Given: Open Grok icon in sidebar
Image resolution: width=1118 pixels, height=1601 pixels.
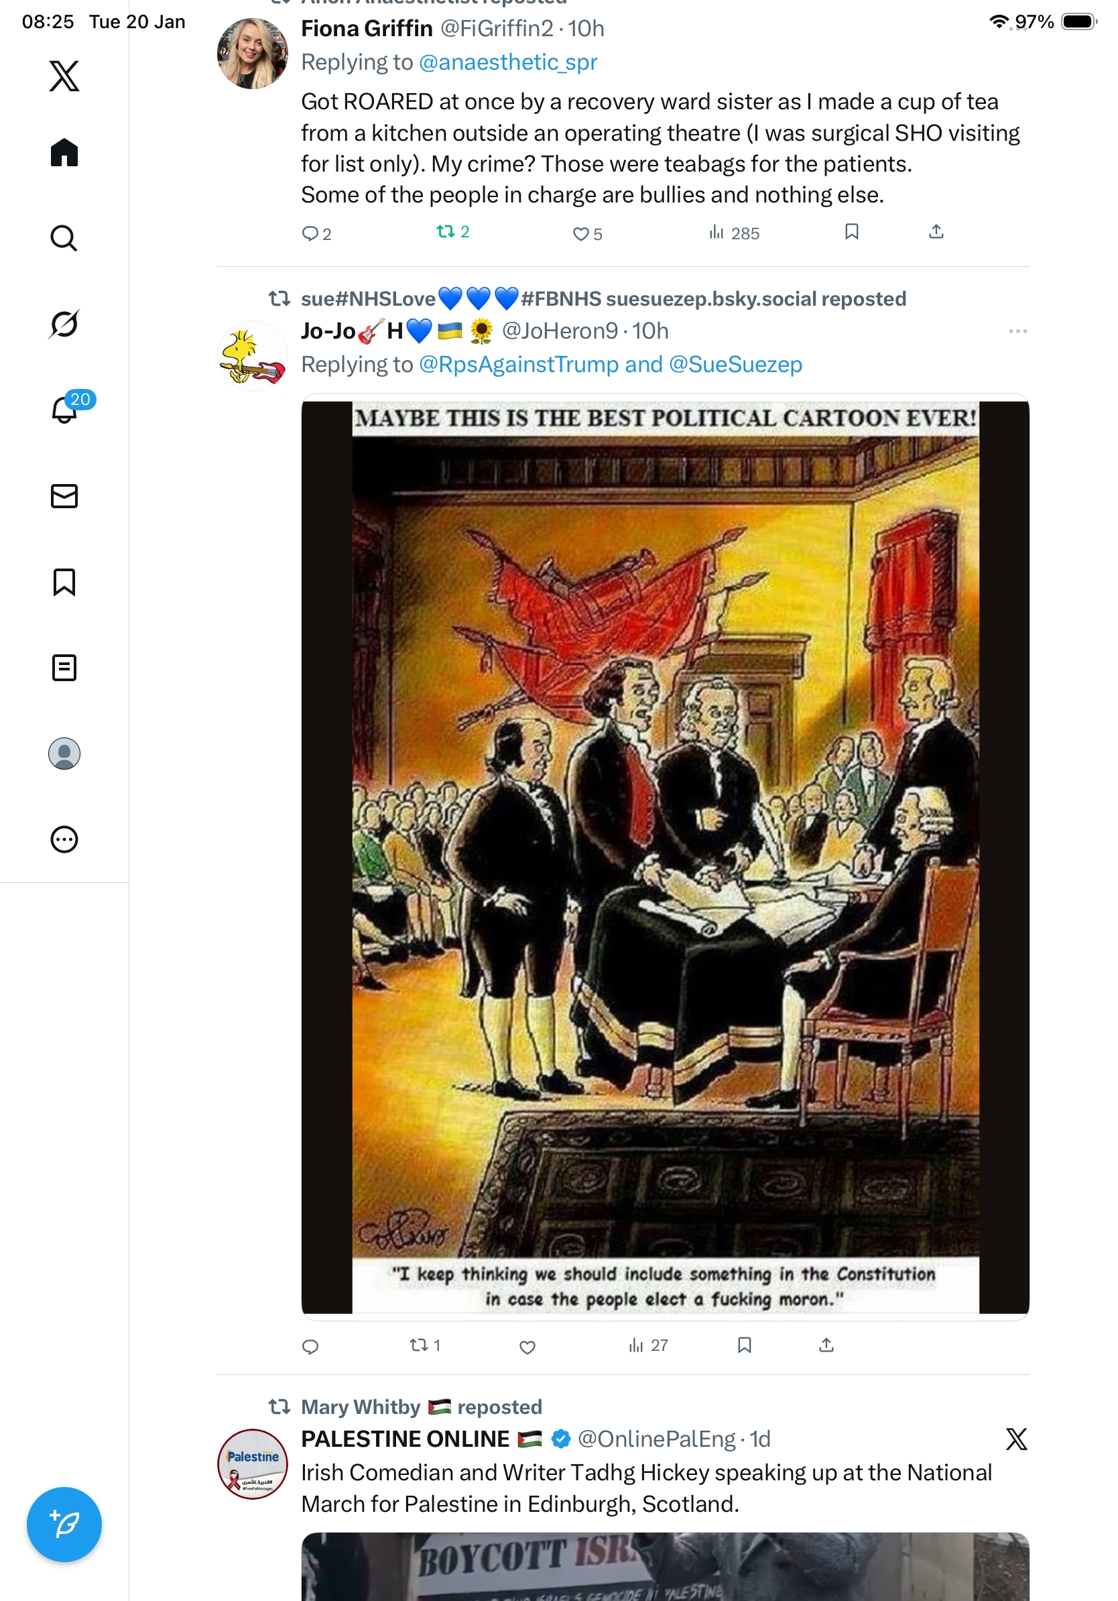Looking at the screenshot, I should point(64,324).
